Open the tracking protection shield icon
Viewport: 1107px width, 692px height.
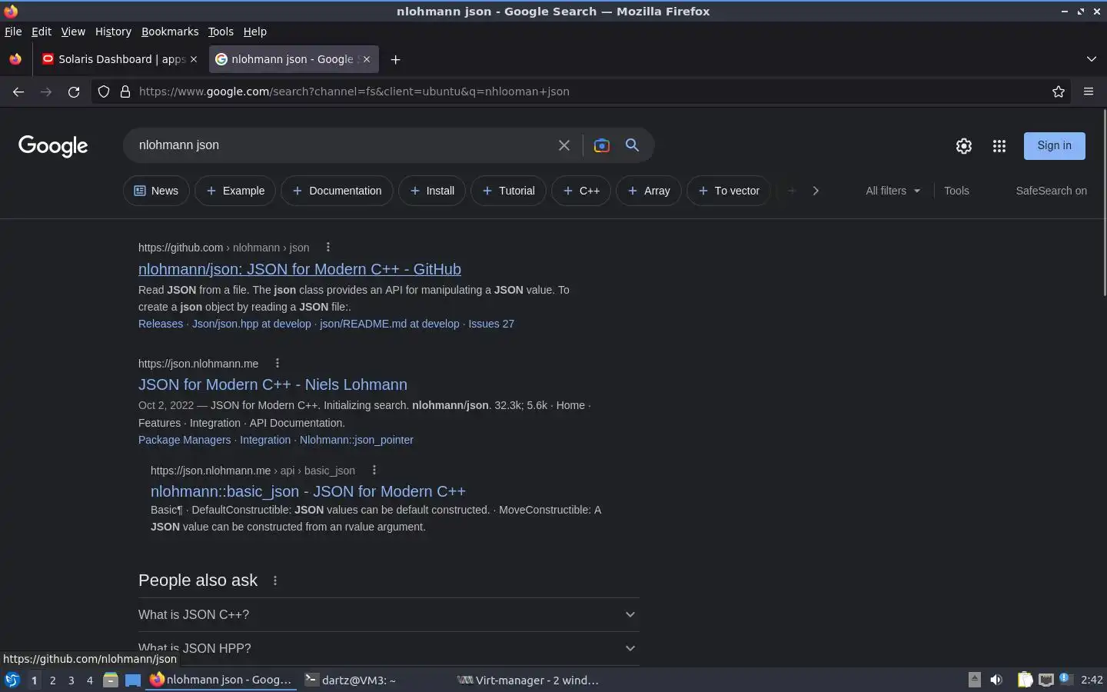(x=104, y=91)
